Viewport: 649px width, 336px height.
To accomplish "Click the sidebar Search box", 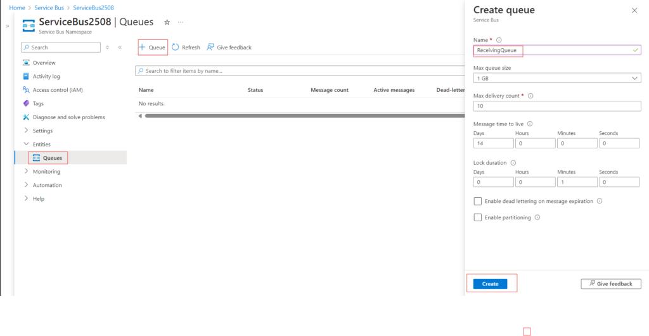I will tap(61, 47).
